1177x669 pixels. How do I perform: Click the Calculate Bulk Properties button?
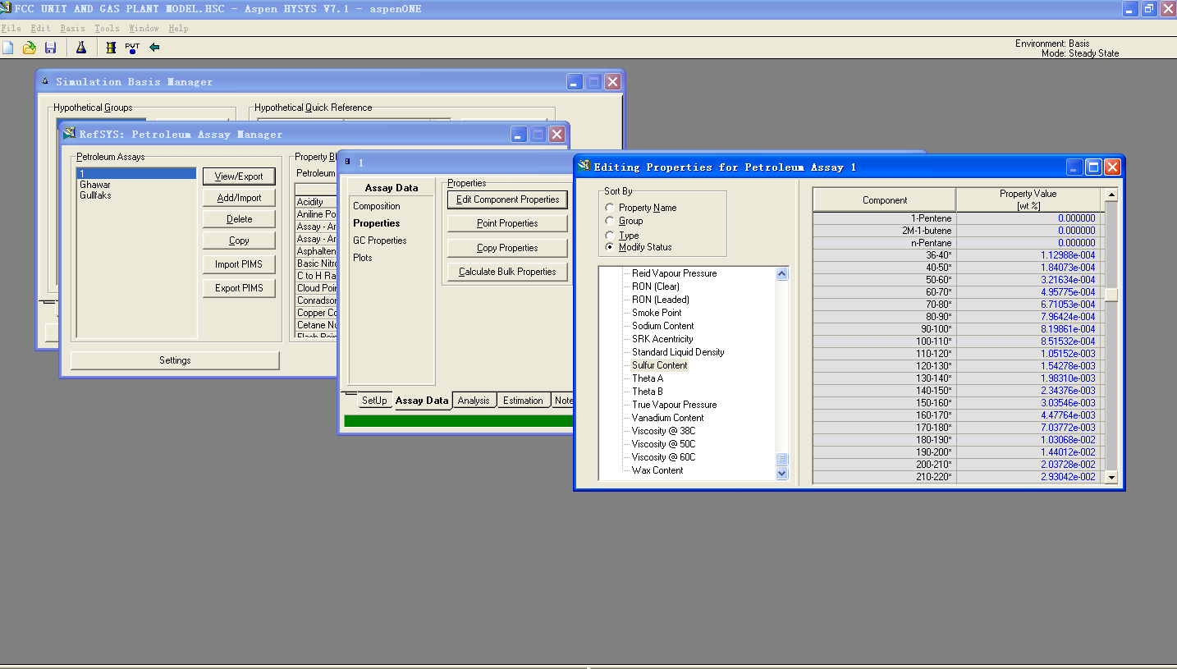coord(507,272)
